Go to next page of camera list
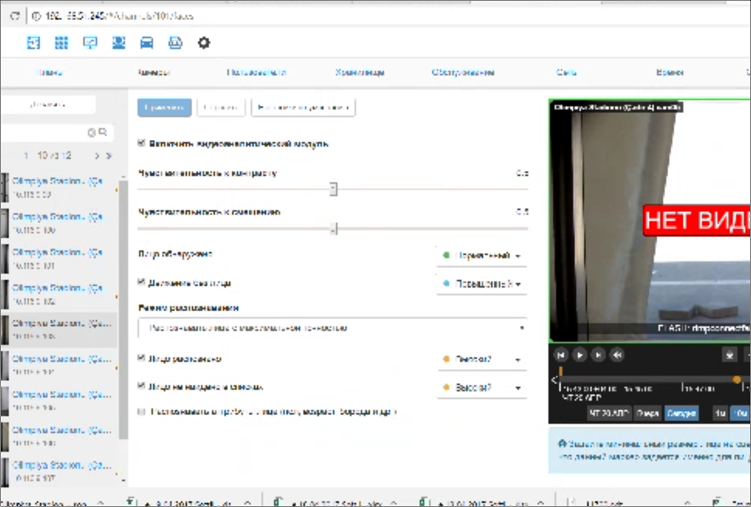The width and height of the screenshot is (751, 507). [97, 155]
